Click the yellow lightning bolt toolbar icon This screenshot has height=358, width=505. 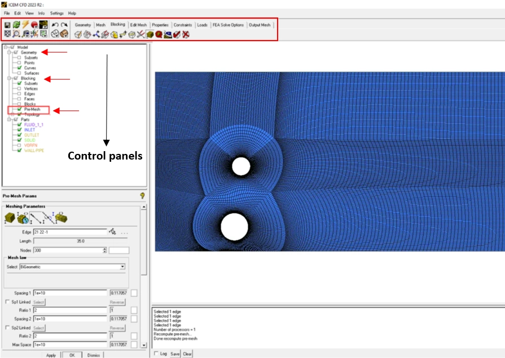25,25
